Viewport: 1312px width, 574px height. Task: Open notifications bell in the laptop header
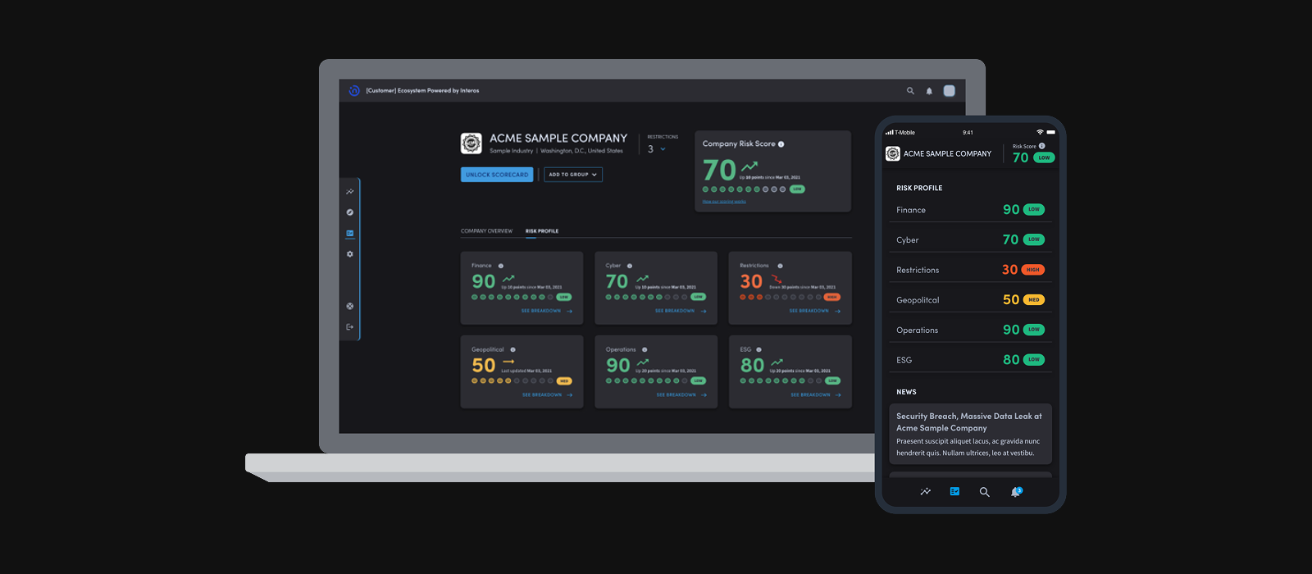[x=929, y=91]
